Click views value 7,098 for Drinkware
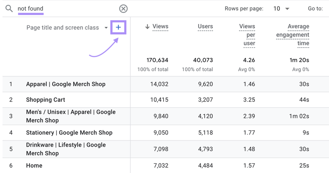This screenshot has height=173, width=329. (x=161, y=149)
